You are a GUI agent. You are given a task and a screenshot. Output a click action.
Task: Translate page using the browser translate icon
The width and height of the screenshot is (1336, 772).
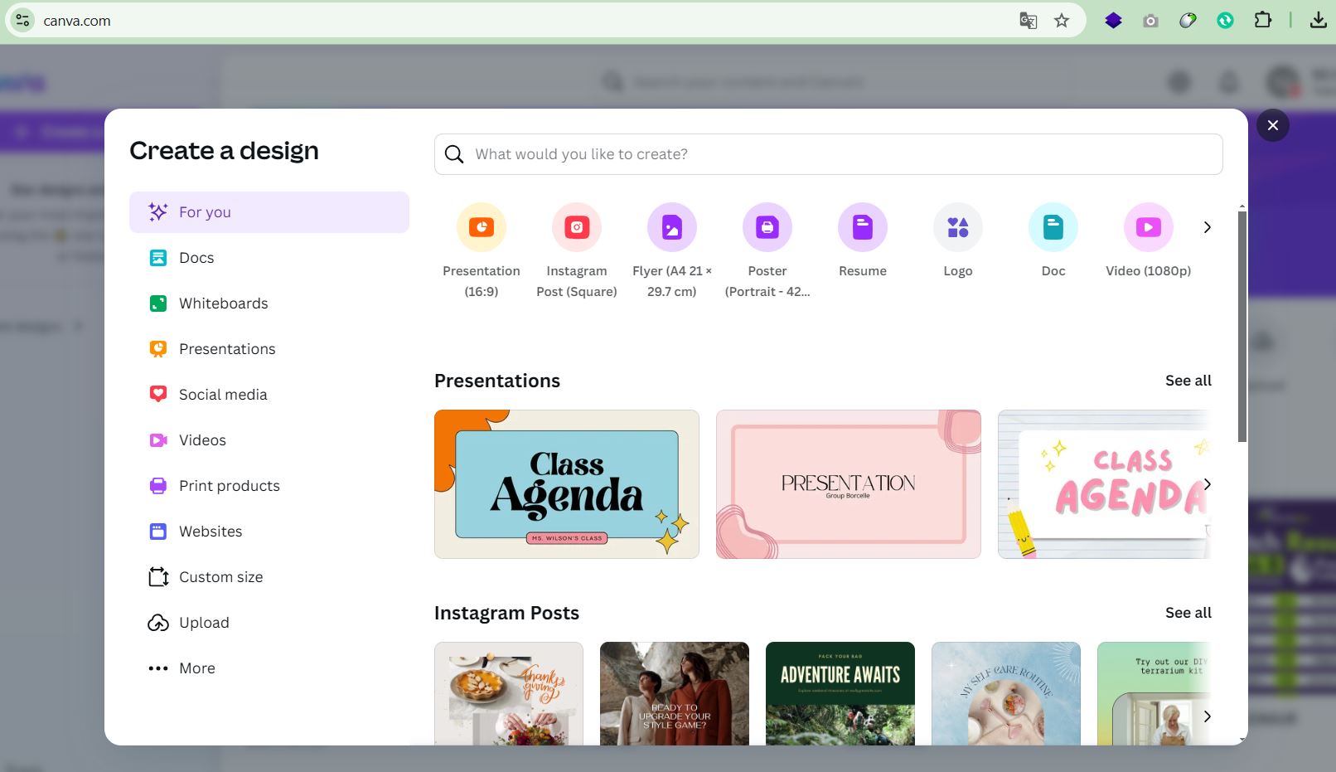(x=1029, y=21)
